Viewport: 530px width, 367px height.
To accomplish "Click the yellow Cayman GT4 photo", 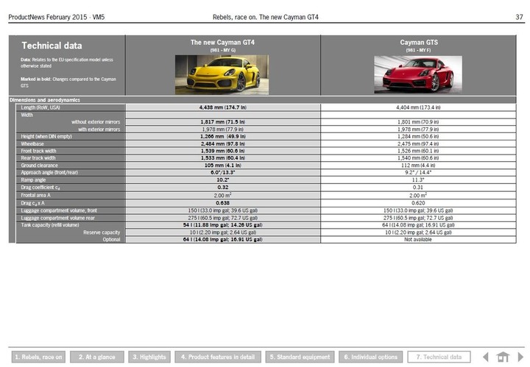I will (x=222, y=75).
